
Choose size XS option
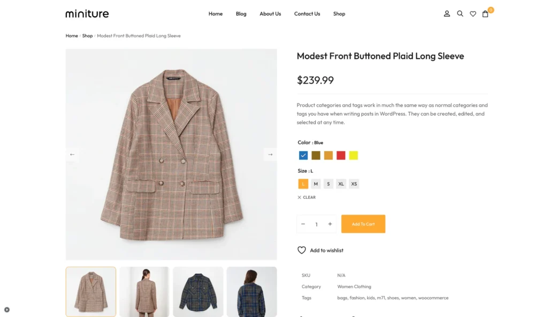(x=354, y=184)
